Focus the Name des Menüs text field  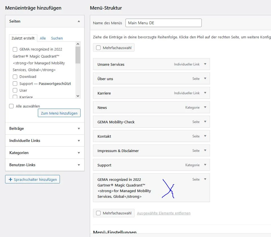tap(164, 23)
